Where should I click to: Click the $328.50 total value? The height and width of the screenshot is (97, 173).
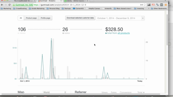coord(114,29)
